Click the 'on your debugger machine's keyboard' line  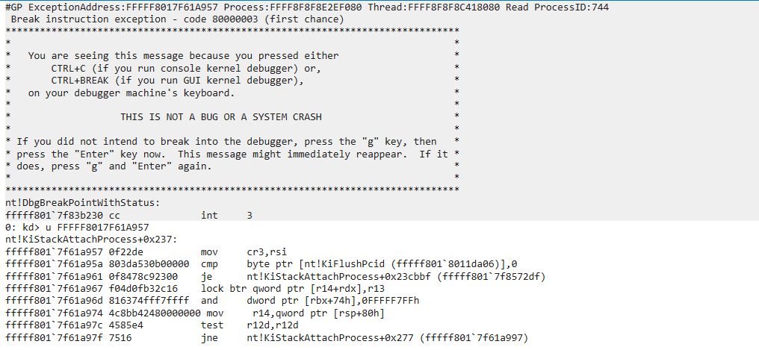[x=131, y=93]
